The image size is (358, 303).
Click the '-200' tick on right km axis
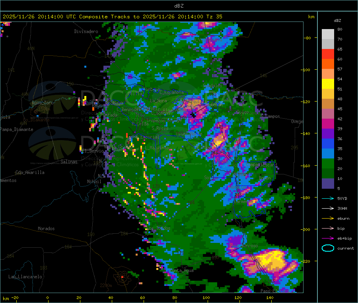306,229
